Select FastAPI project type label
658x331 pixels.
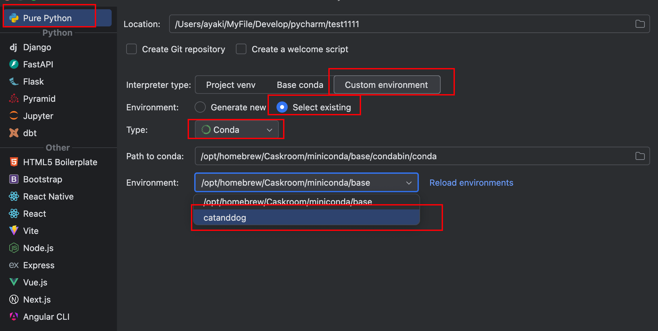coord(38,64)
